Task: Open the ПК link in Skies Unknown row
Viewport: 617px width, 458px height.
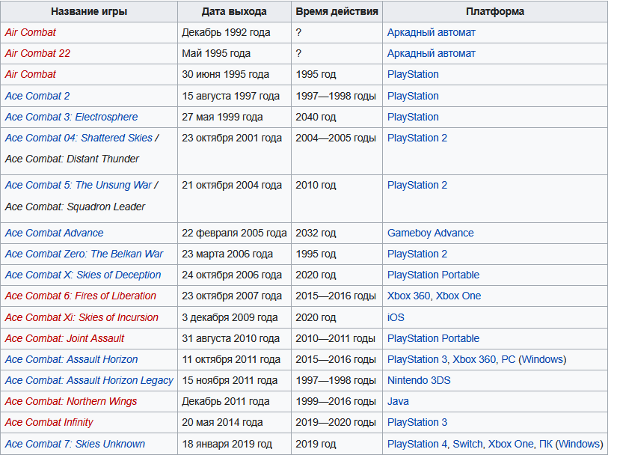Action: click(x=546, y=444)
